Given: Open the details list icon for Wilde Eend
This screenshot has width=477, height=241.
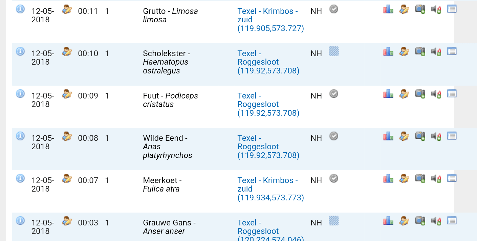Looking at the screenshot, I should 452,136.
